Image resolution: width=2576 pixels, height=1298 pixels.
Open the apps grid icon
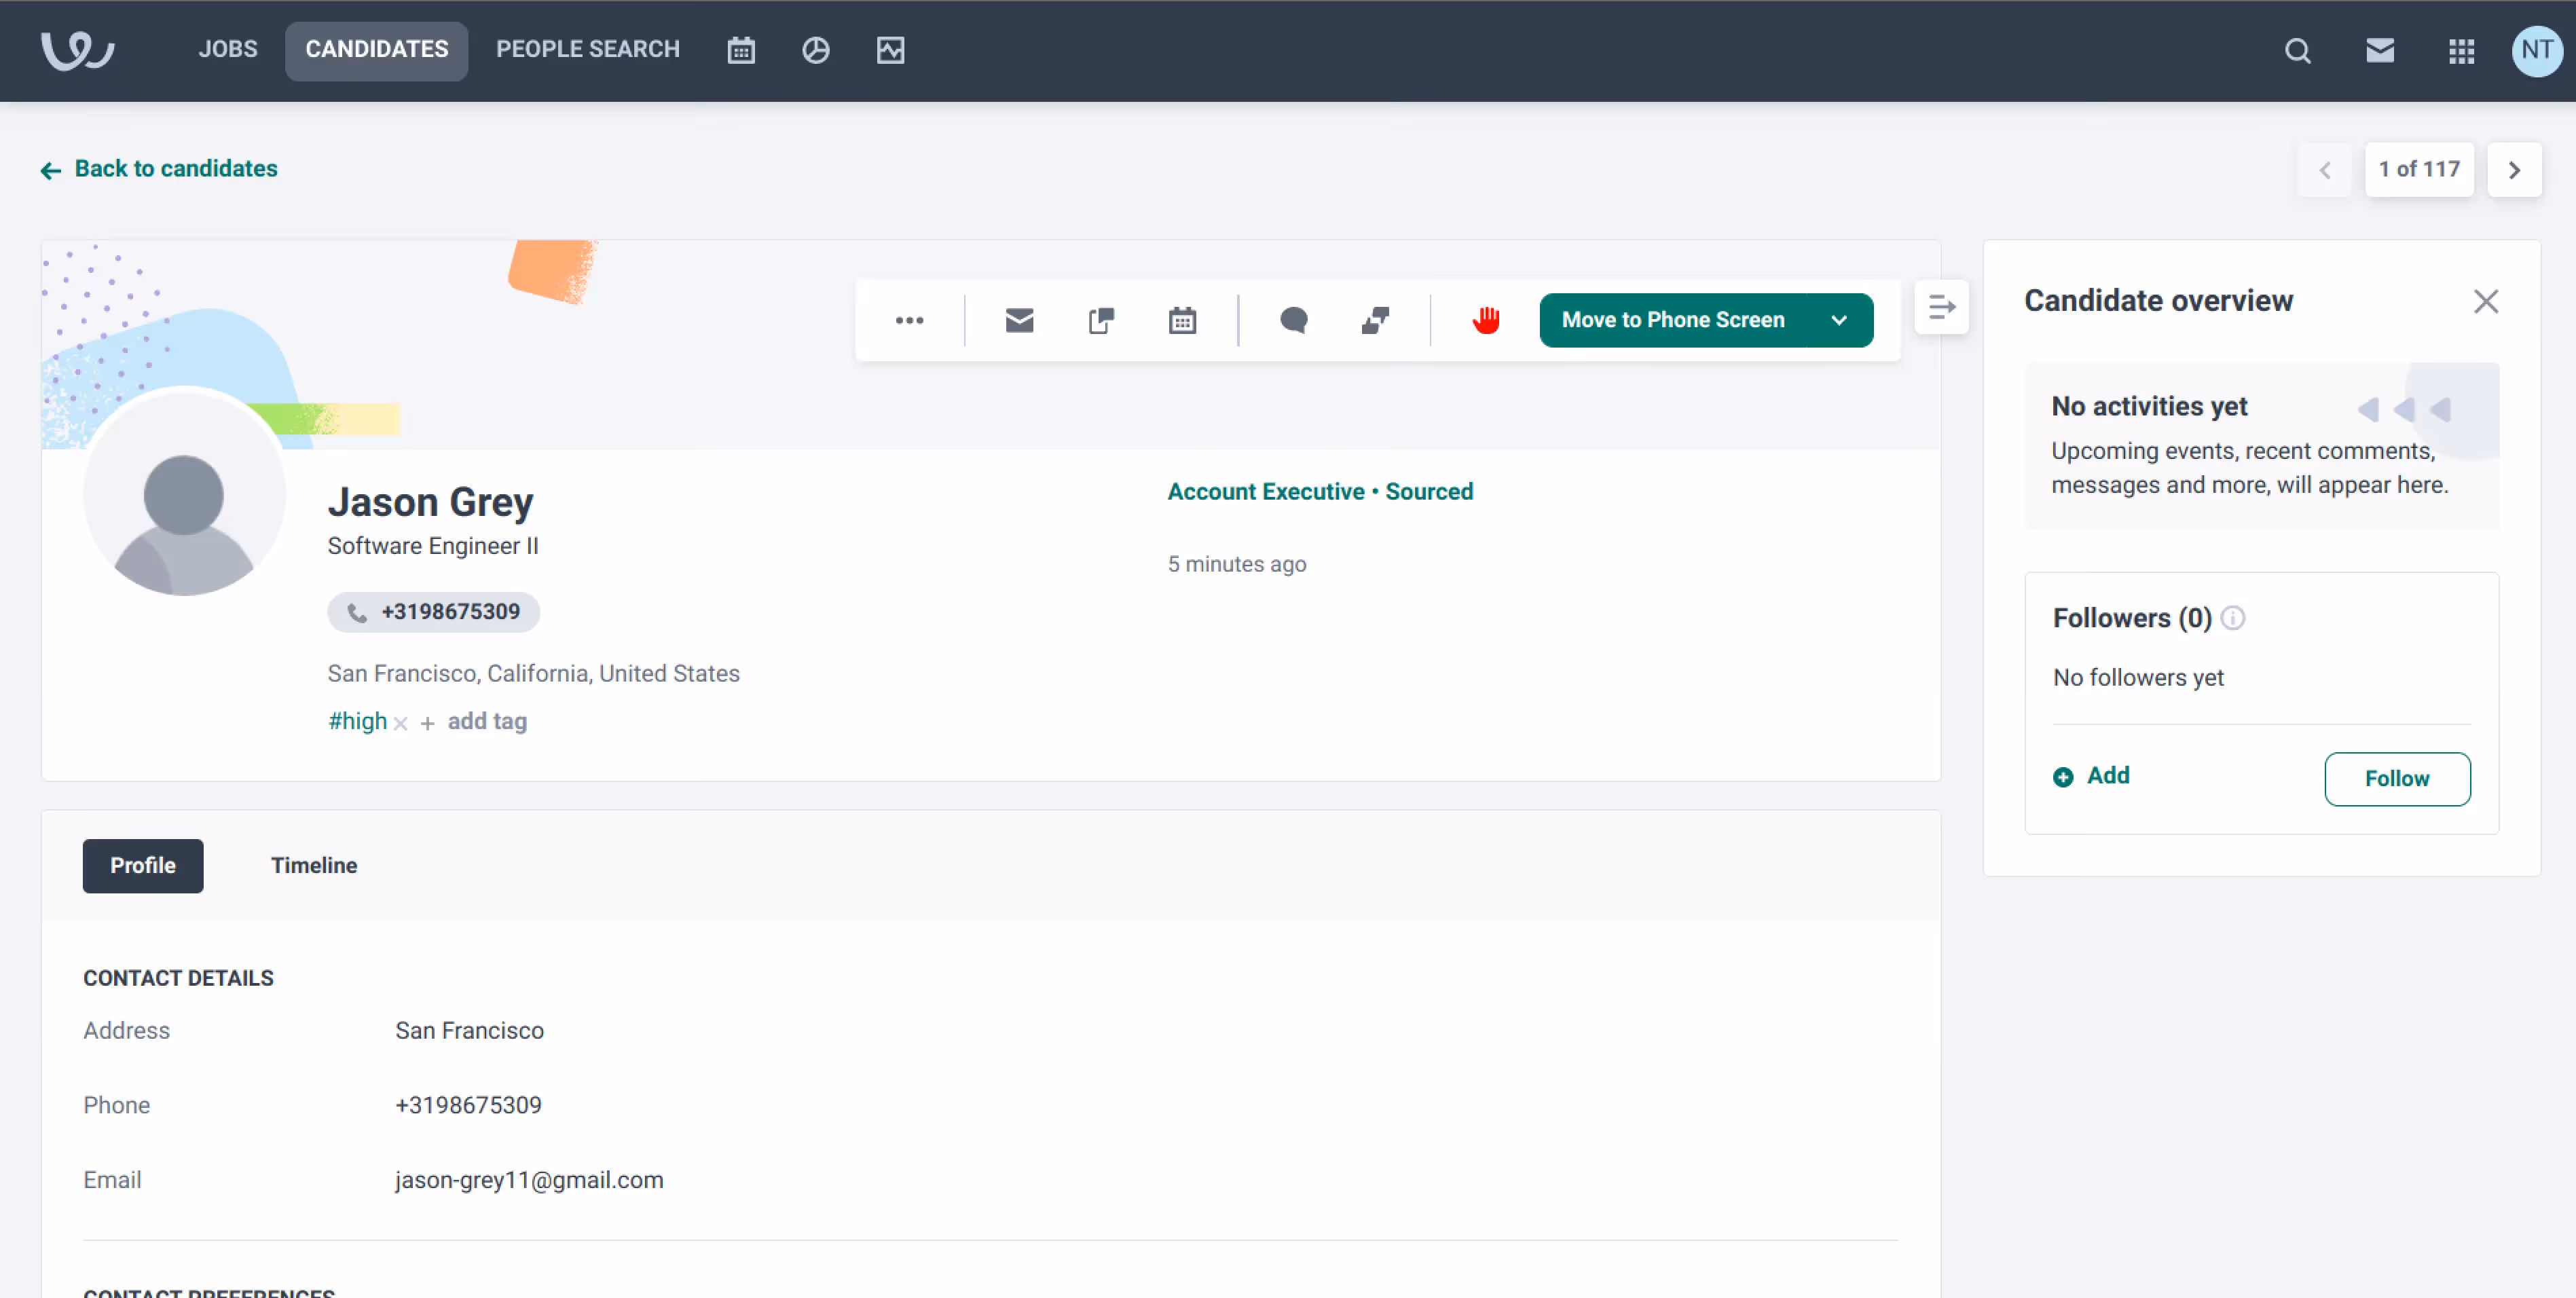(x=2462, y=50)
